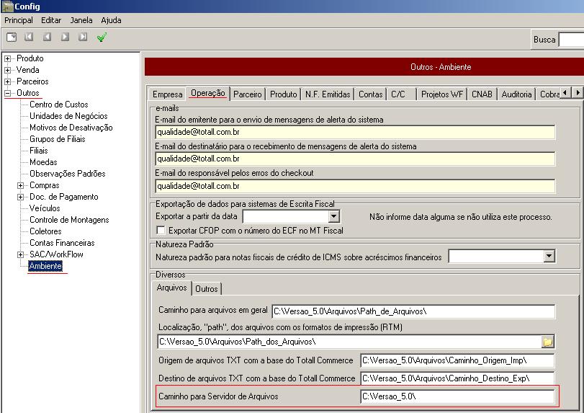Open the Exportar a partir da data dropdown
Image resolution: width=584 pixels, height=413 pixels.
pos(333,216)
